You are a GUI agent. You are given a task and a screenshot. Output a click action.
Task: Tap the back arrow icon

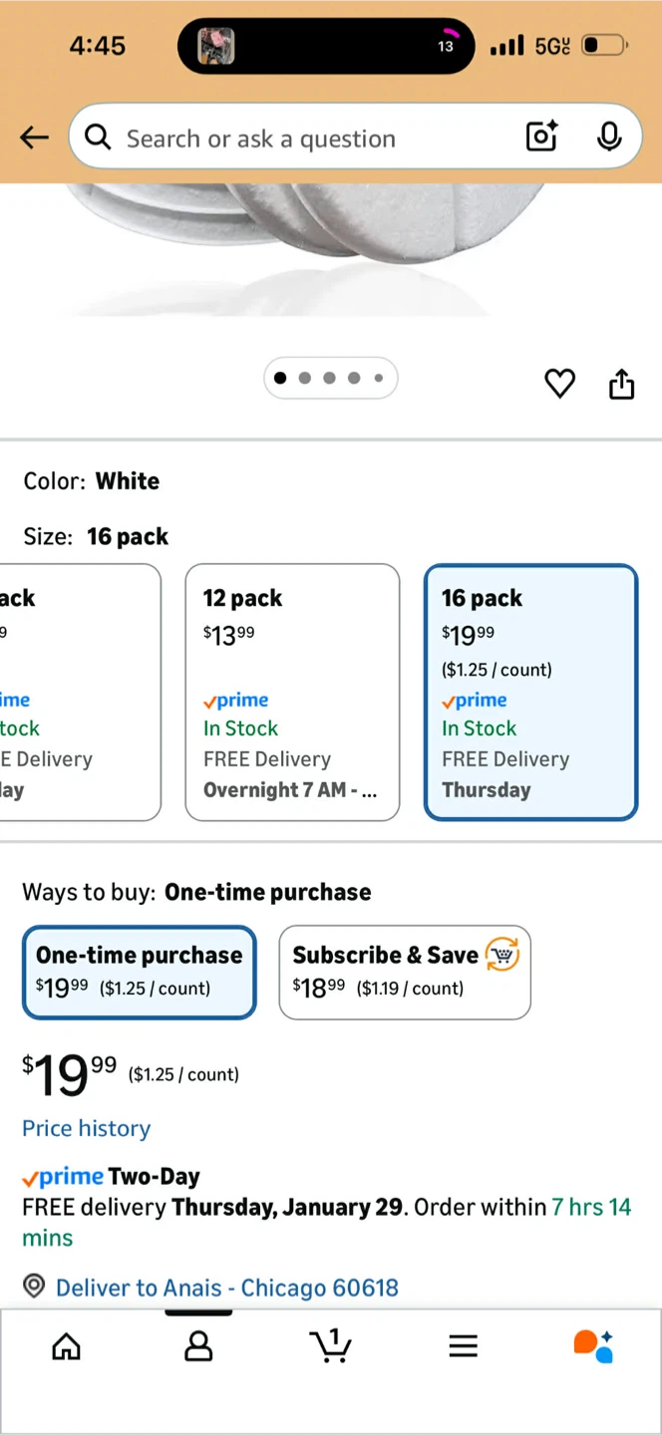pos(34,138)
